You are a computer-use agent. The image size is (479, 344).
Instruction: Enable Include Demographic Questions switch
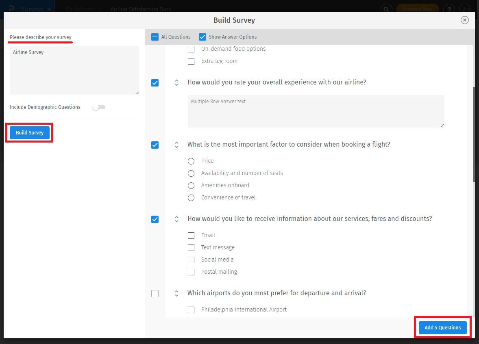pos(99,107)
